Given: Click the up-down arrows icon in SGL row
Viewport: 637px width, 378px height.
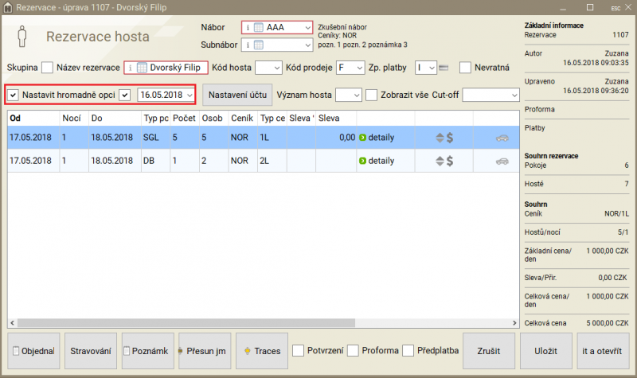Looking at the screenshot, I should 438,138.
